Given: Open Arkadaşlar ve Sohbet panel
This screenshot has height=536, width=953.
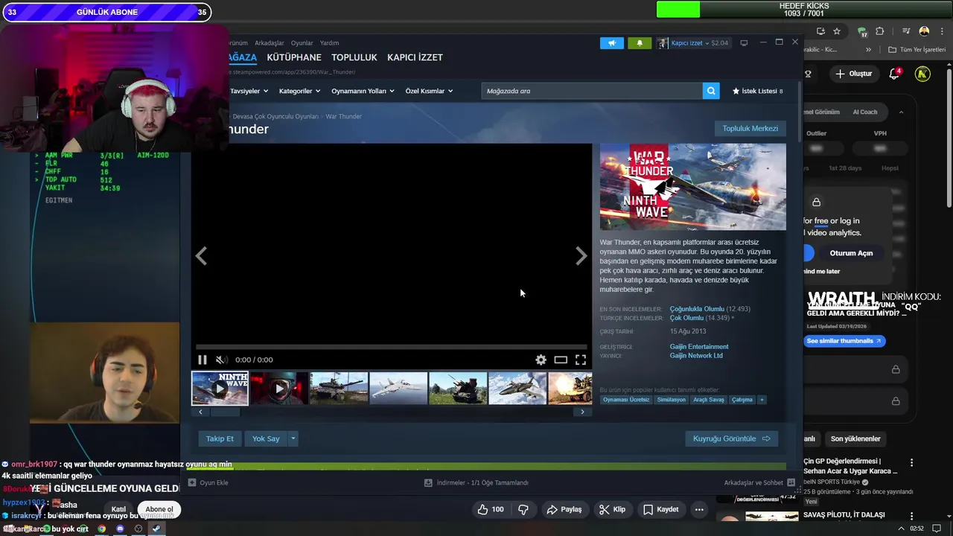Looking at the screenshot, I should 759,482.
